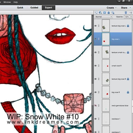Viewport: 133px width, 133px height.
Task: Hide the big rose R layer
Action: tap(96, 92)
